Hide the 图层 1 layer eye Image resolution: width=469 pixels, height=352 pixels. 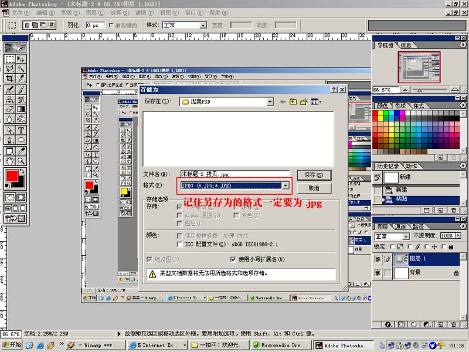[378, 259]
